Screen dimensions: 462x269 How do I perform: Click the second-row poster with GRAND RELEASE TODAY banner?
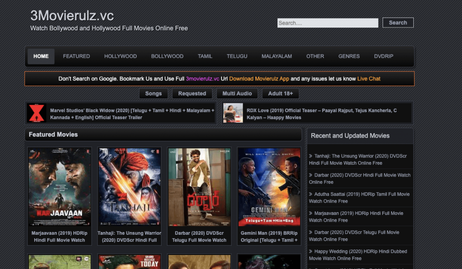click(x=129, y=262)
